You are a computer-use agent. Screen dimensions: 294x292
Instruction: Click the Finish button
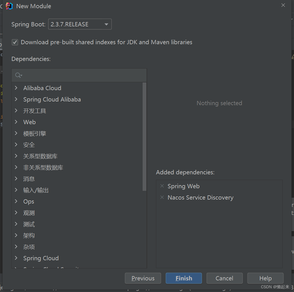coord(184,278)
